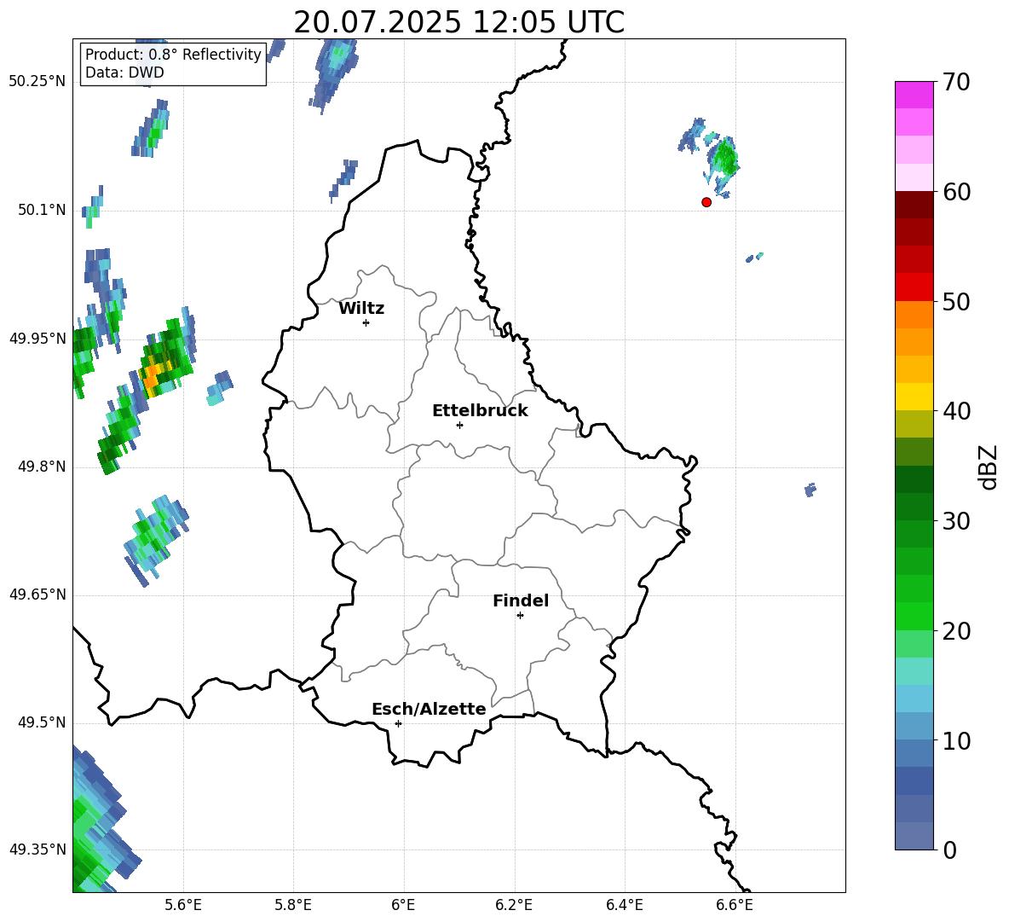Viewport: 1009px width, 922px height.
Task: Click the Esch/Alzette station cross marker
Action: coord(398,723)
